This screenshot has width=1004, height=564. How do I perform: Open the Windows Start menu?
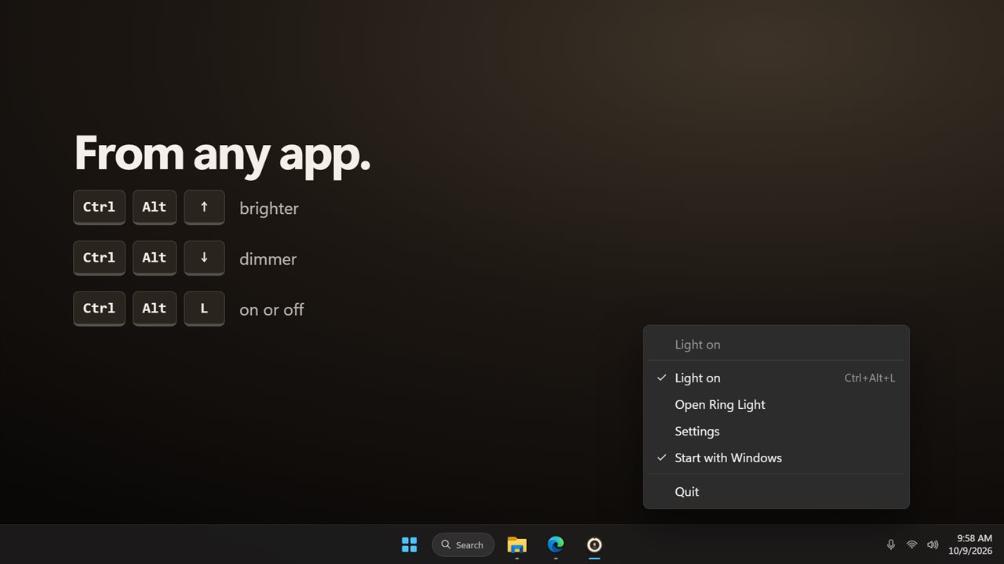(409, 544)
